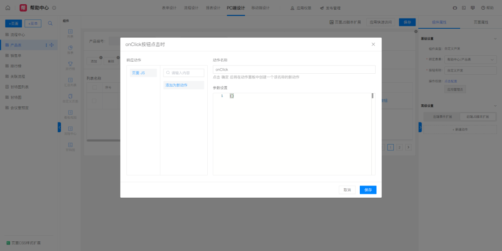Collapse left panel with blue arrow handle

click(x=59, y=127)
